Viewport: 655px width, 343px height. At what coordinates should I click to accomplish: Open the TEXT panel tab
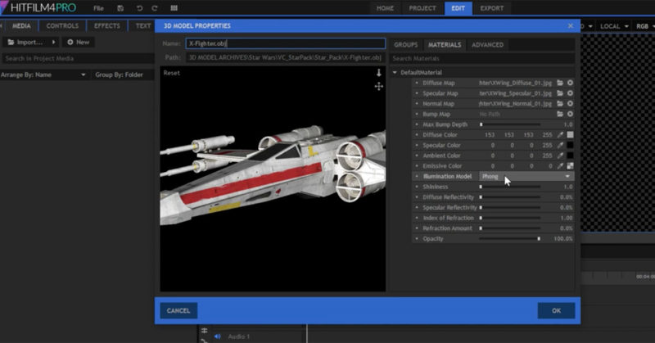[x=142, y=26]
